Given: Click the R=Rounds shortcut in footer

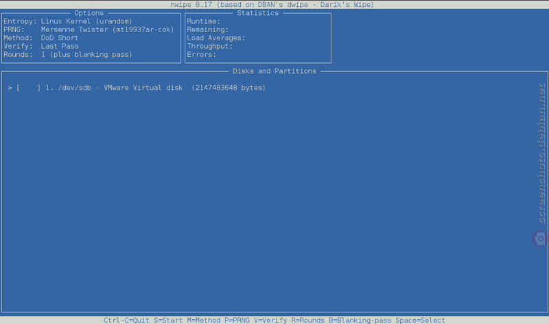Looking at the screenshot, I should click(x=307, y=320).
